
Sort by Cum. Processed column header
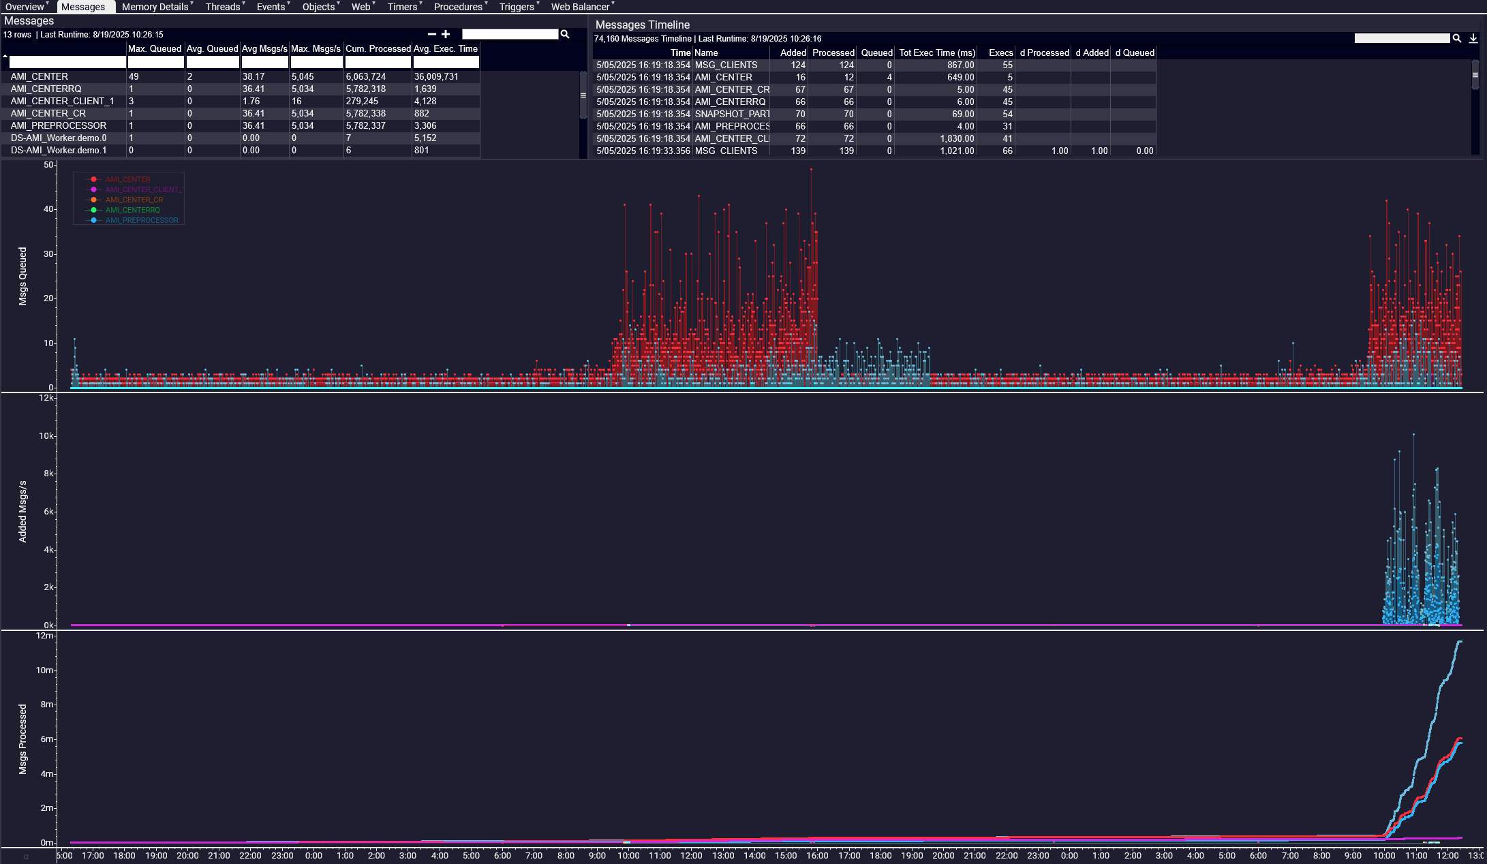click(x=378, y=49)
